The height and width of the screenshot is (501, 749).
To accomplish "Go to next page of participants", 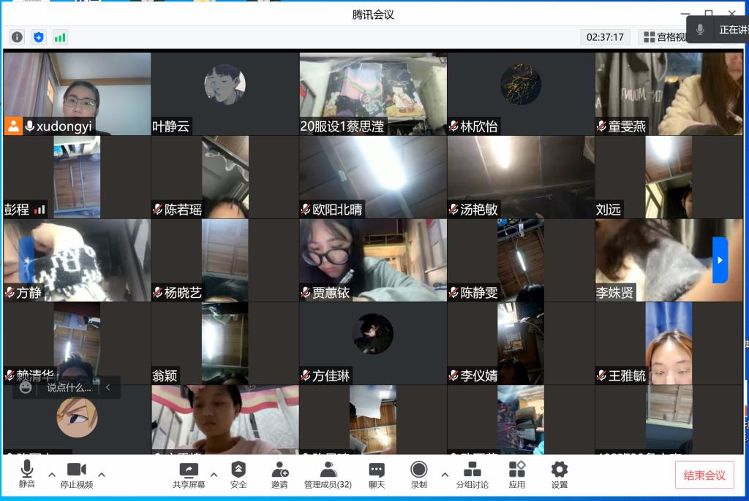I will [x=720, y=260].
